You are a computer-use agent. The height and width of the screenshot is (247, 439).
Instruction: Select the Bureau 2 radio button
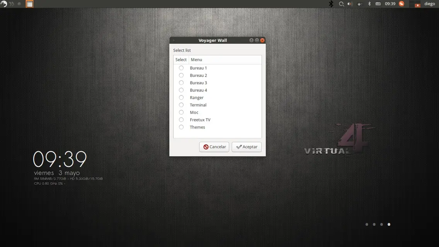(181, 75)
